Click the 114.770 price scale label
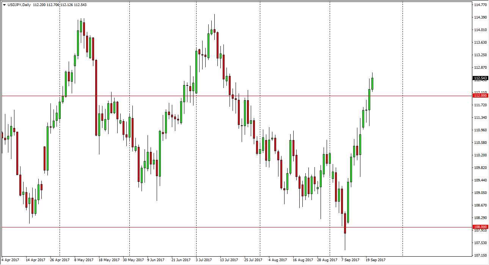The image size is (489, 265). coord(480,5)
